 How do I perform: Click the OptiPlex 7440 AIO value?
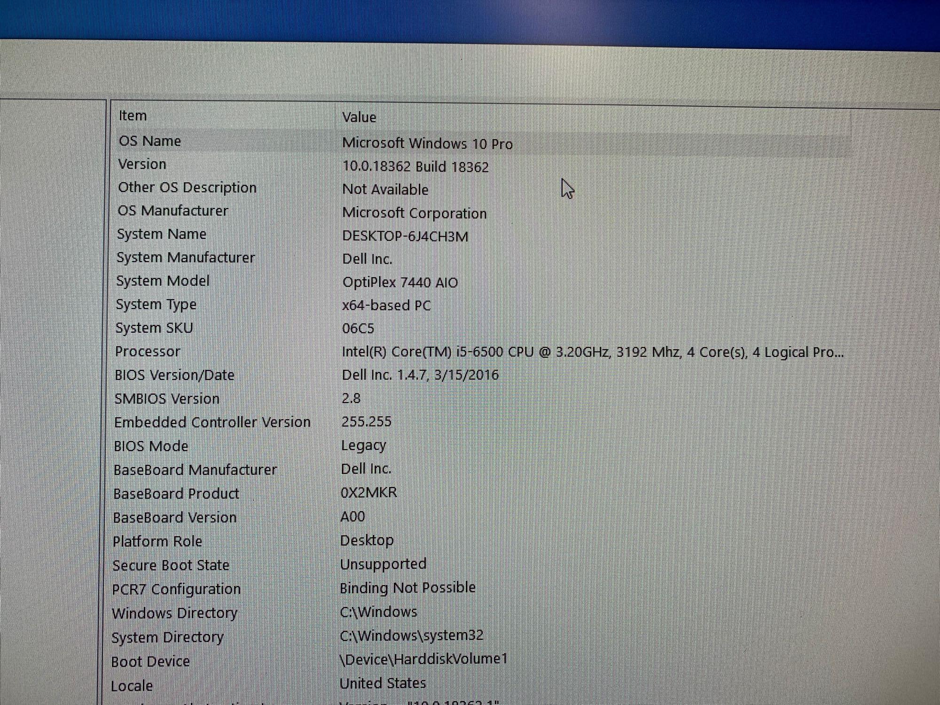(400, 282)
